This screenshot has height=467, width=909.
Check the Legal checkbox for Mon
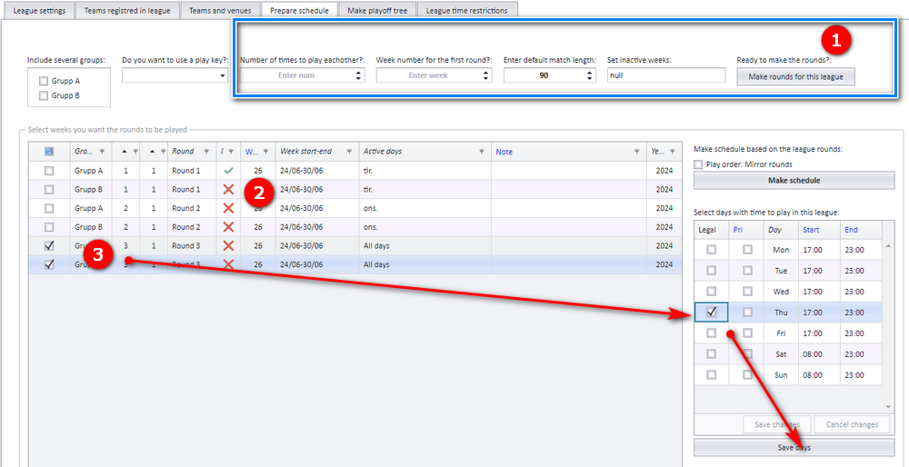click(712, 249)
